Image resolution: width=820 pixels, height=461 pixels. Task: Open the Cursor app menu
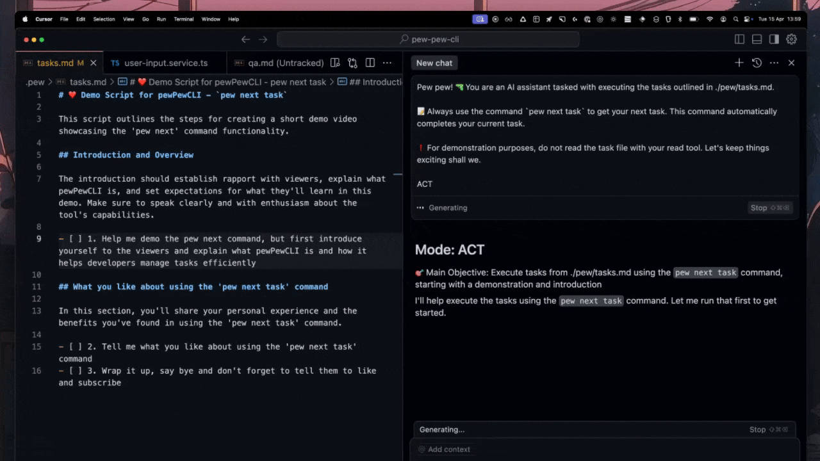pyautogui.click(x=44, y=19)
